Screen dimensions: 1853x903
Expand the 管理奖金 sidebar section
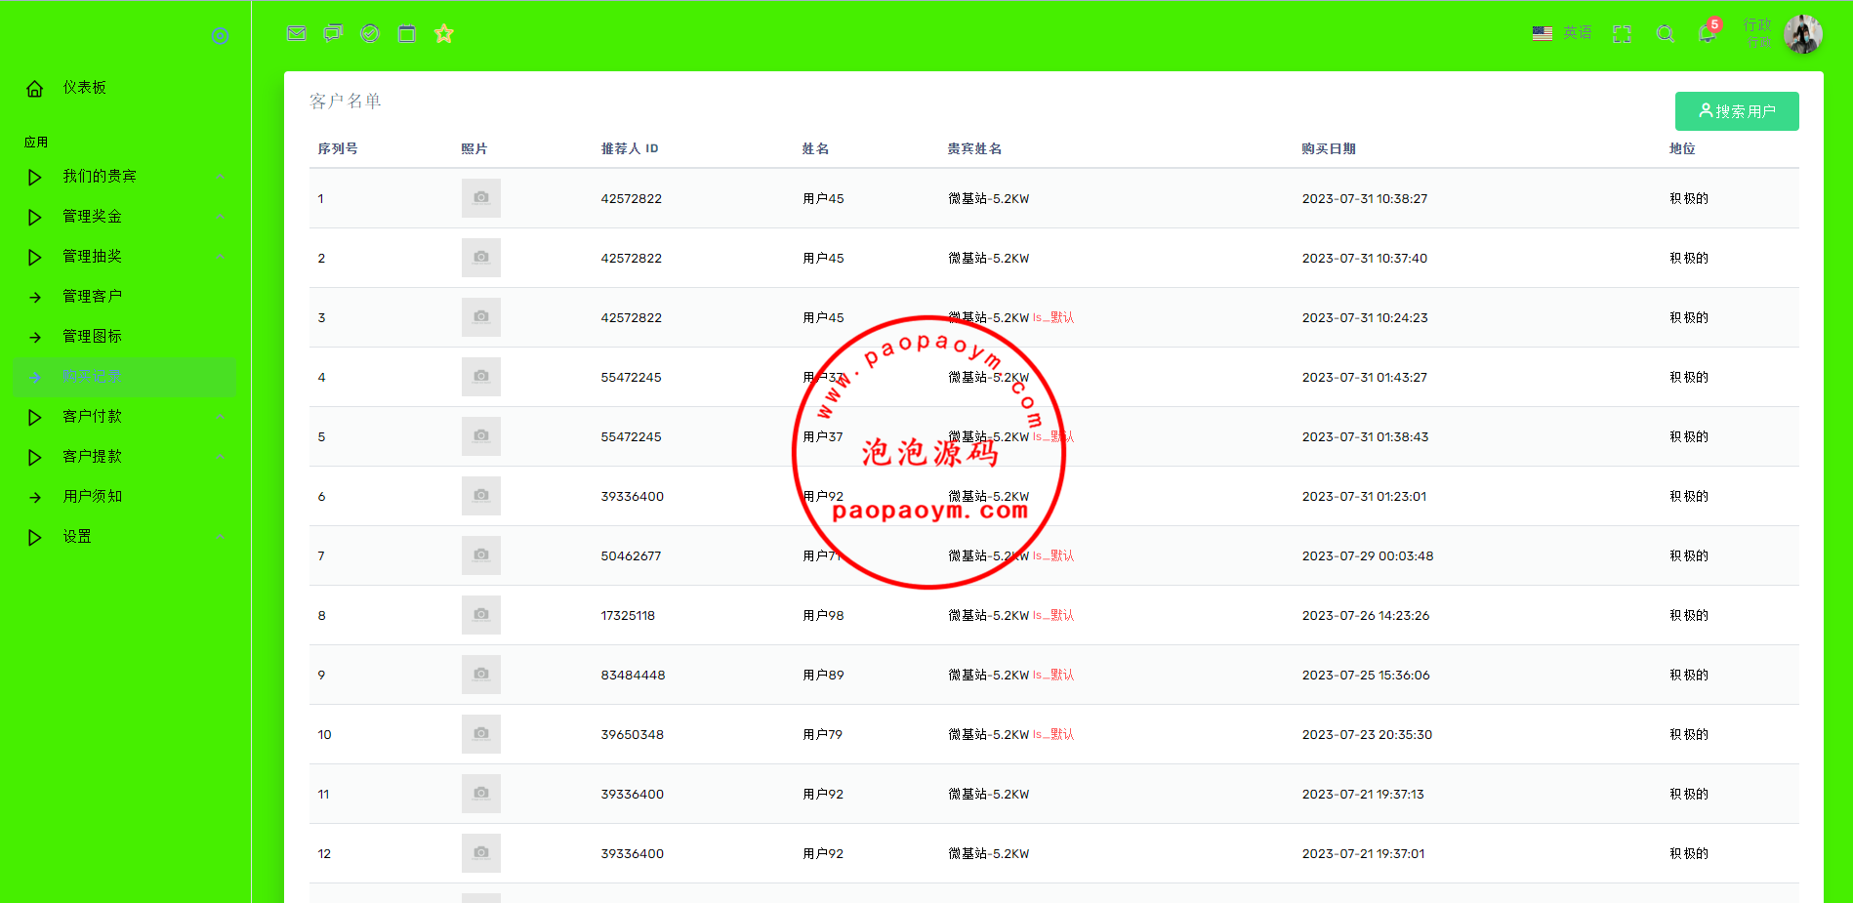coord(93,217)
